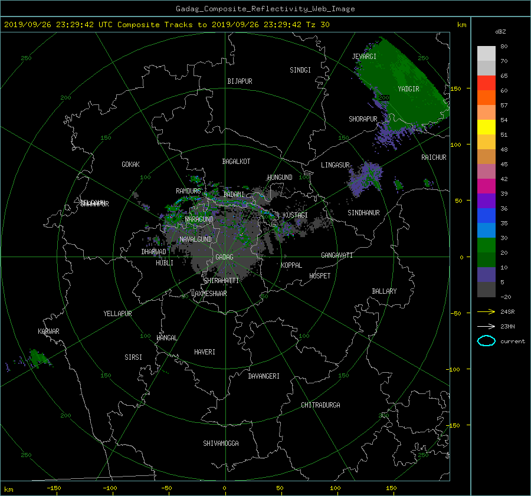Click the purple echo patch east of LINGASUR

[365, 179]
